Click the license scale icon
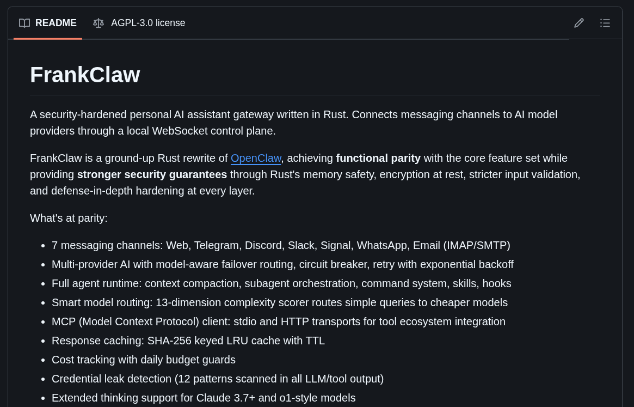 tap(99, 23)
